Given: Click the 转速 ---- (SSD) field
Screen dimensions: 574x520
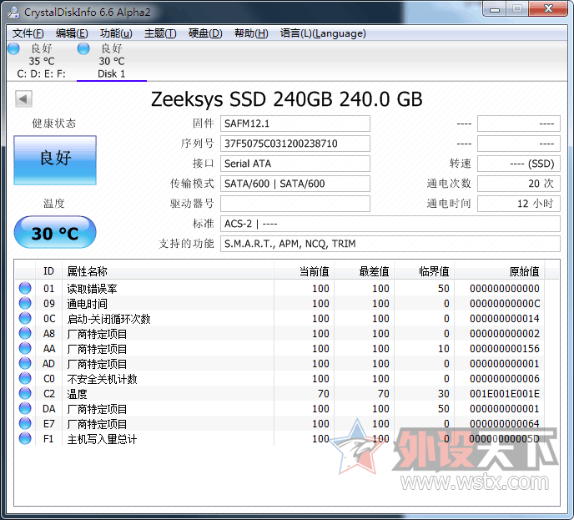Looking at the screenshot, I should pos(519,164).
